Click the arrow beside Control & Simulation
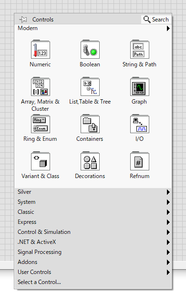Screen dimensions: 186x305 [x=168, y=232]
